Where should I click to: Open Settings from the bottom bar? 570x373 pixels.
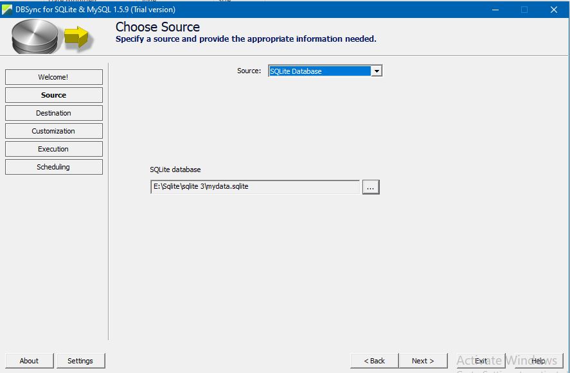[x=80, y=361]
